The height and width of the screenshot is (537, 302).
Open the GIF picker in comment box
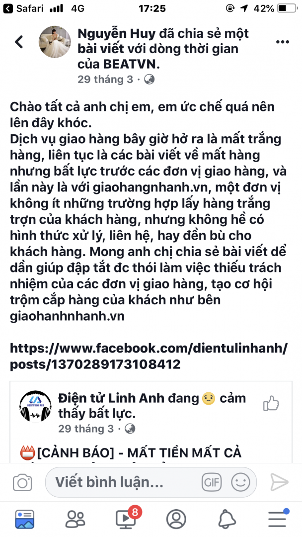(x=212, y=482)
